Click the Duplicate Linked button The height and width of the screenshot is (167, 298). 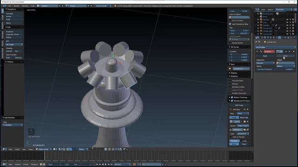[x=14, y=34]
